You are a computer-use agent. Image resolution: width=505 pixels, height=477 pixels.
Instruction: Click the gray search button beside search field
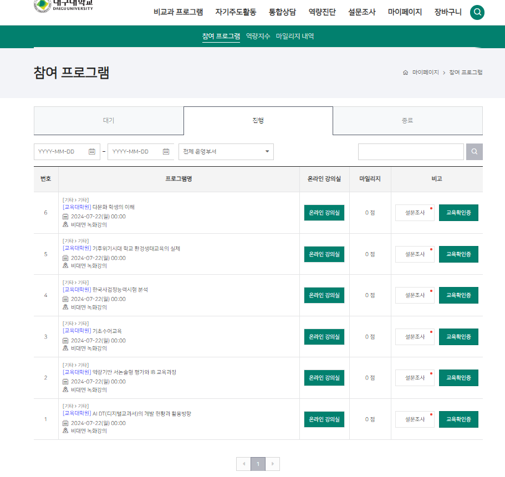coord(474,152)
